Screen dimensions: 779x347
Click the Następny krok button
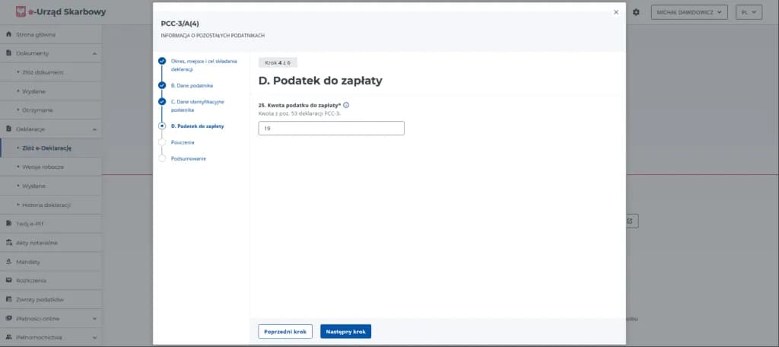coord(345,332)
